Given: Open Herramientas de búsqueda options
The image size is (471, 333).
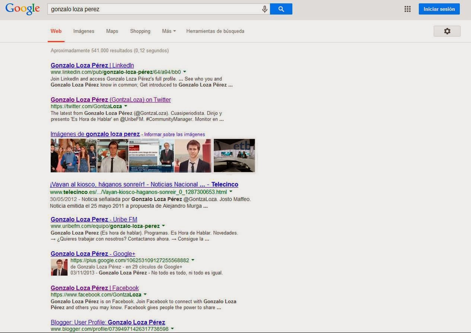Looking at the screenshot, I should tap(215, 31).
